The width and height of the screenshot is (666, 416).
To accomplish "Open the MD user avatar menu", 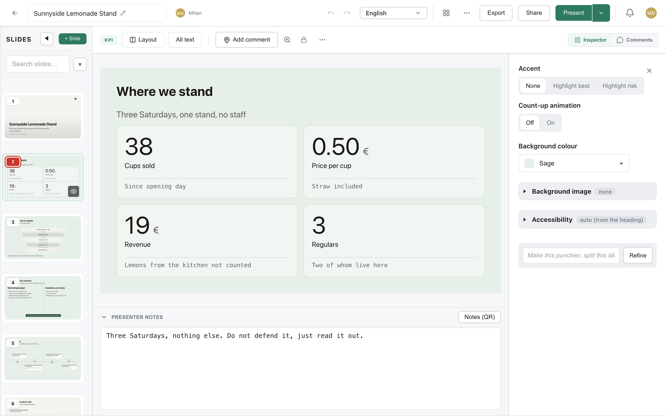I will 651,13.
